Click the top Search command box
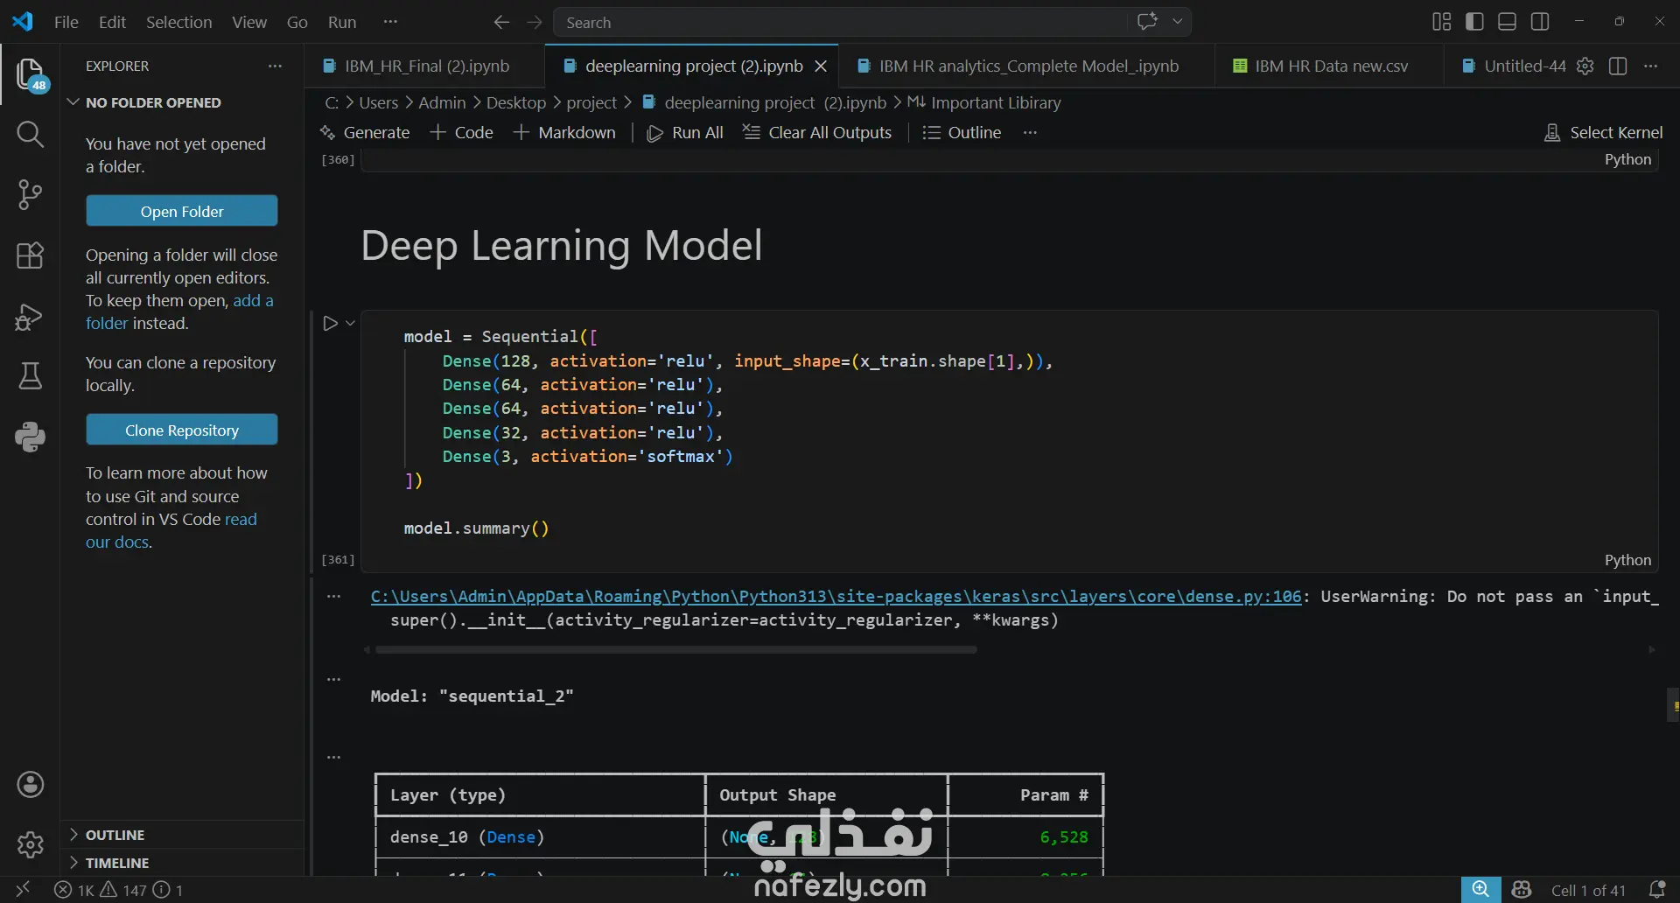The height and width of the screenshot is (903, 1680). [840, 22]
